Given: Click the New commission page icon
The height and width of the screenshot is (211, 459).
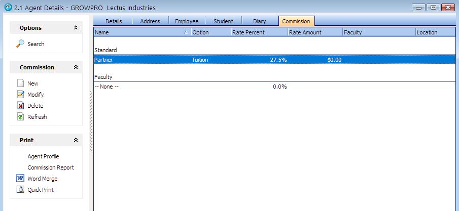Looking at the screenshot, I should point(20,83).
